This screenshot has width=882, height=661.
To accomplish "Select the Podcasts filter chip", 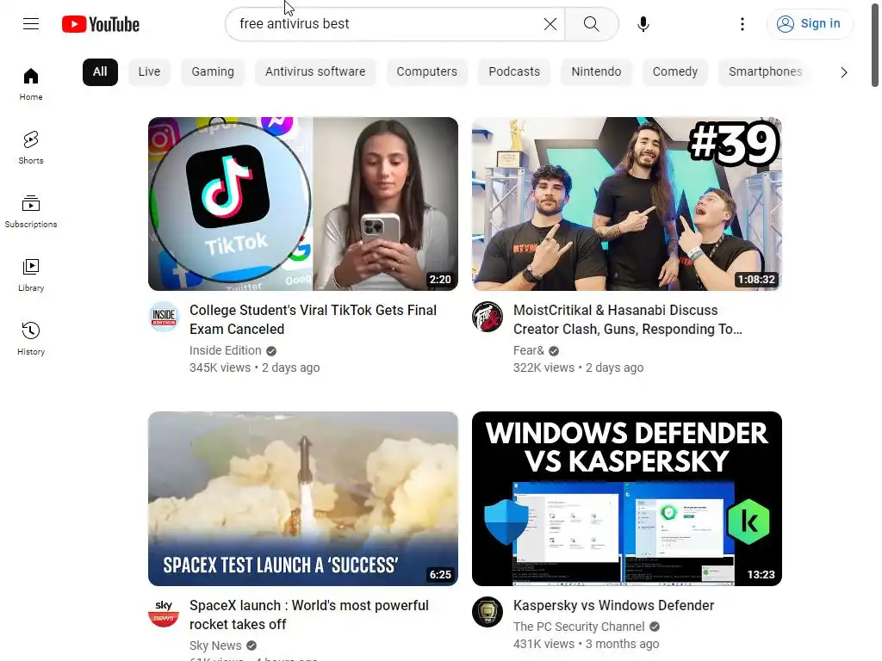I will [514, 72].
